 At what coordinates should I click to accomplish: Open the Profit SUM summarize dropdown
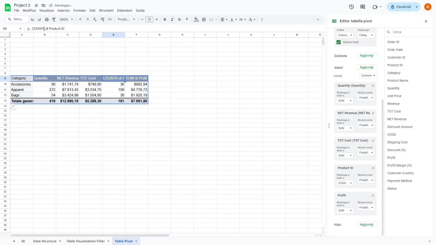(345, 211)
